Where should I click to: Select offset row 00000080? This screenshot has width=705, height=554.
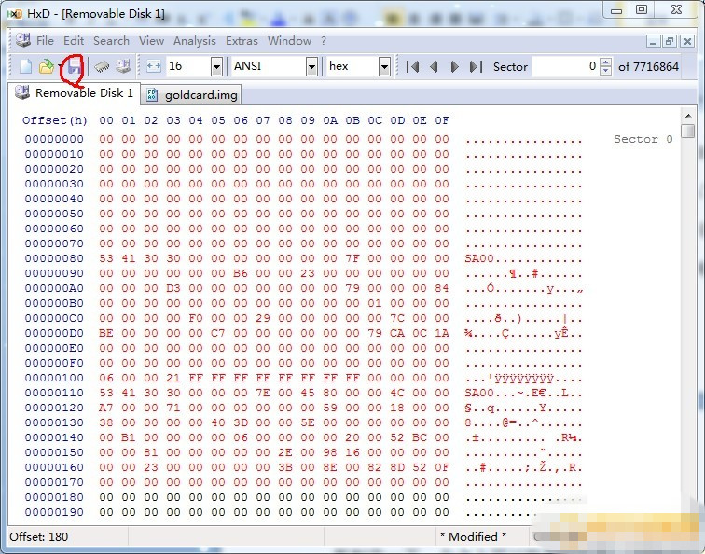pos(54,258)
